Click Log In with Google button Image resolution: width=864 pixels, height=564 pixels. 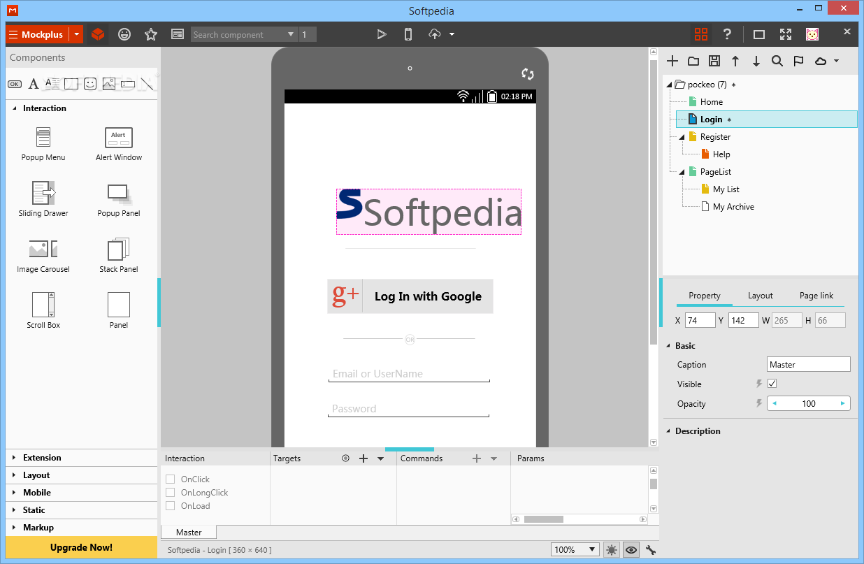tap(410, 296)
